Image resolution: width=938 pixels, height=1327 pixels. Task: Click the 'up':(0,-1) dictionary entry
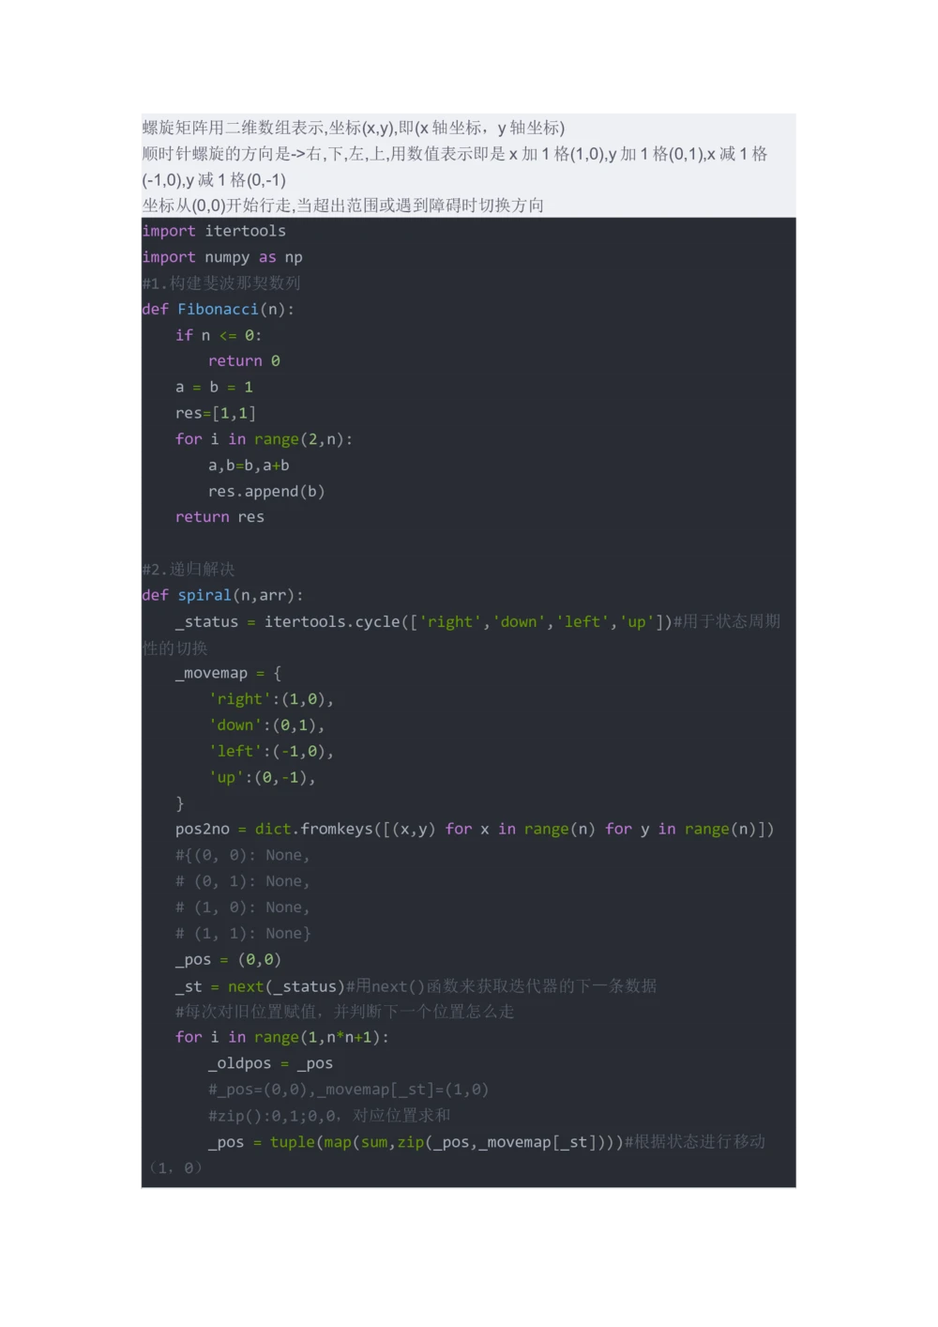coord(262,777)
